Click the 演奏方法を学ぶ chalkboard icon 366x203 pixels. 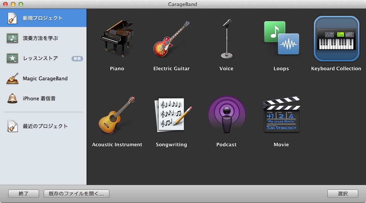click(12, 38)
